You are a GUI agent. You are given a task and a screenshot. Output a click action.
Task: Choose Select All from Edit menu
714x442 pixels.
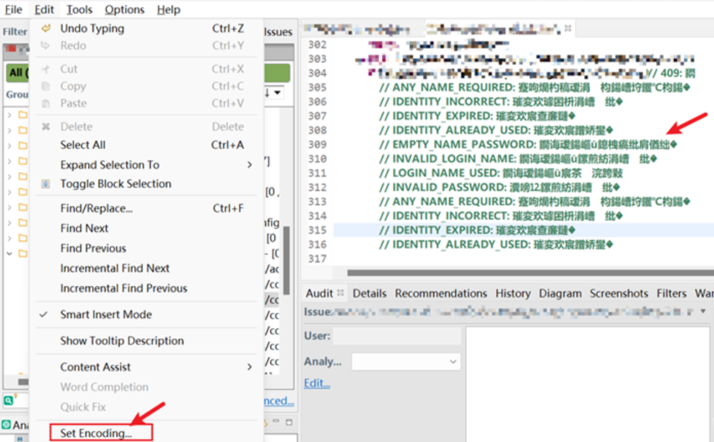click(147, 145)
